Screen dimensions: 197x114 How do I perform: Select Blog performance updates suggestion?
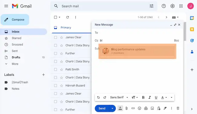point(137,51)
